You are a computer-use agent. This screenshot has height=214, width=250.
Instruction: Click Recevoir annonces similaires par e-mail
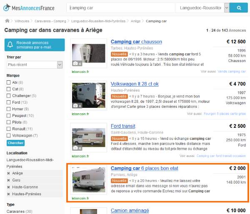click(x=35, y=45)
